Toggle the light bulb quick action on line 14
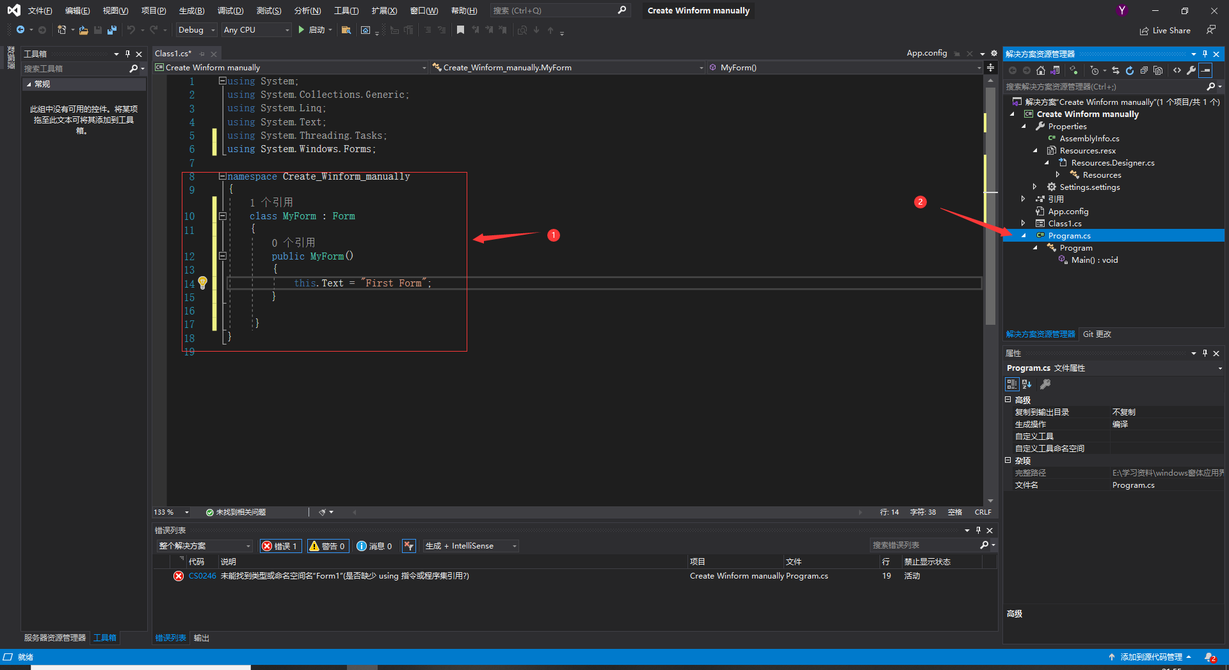Image resolution: width=1229 pixels, height=670 pixels. click(203, 283)
